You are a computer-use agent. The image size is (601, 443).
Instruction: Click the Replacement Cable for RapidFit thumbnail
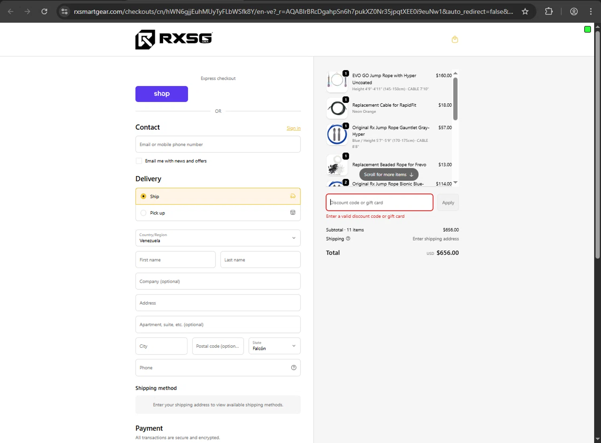(x=337, y=108)
